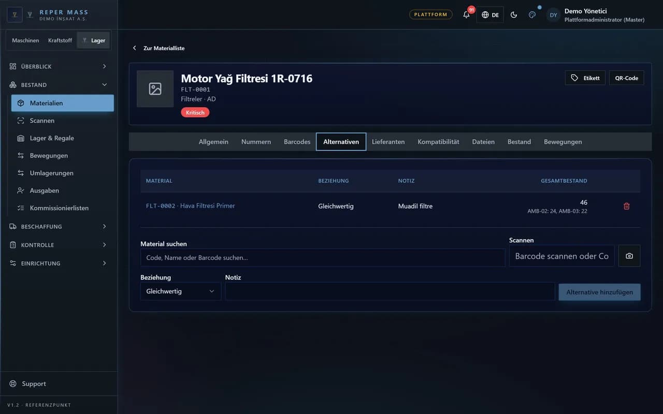
Task: Open the Scannen sidebar item
Action: pos(63,121)
